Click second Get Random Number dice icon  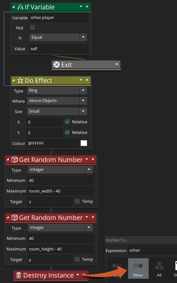click(x=14, y=218)
